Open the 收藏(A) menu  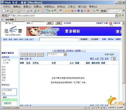38,7
